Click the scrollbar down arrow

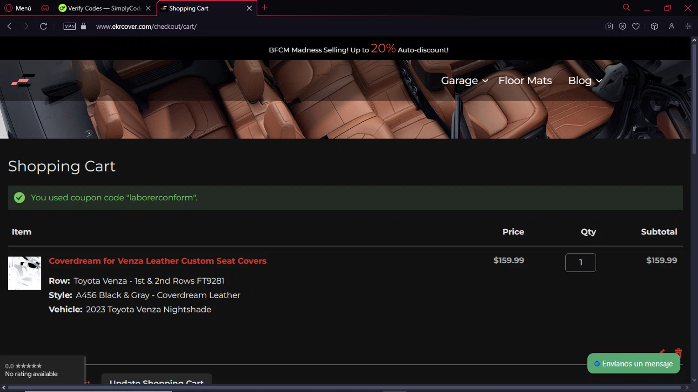pos(694,380)
